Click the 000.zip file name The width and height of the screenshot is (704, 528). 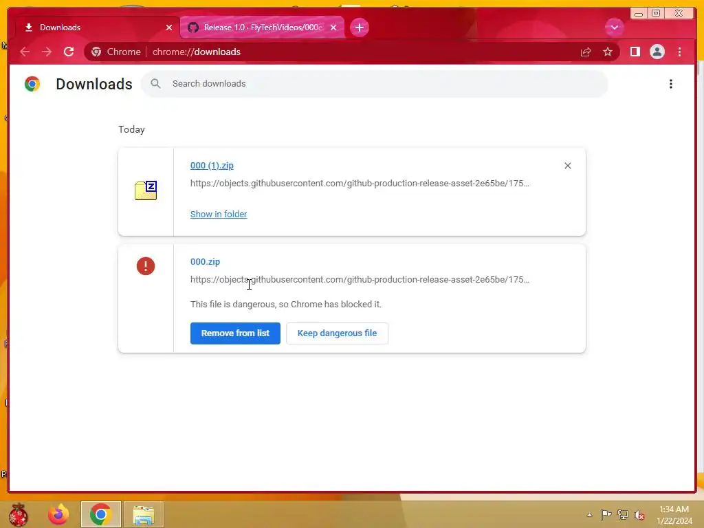tap(205, 262)
